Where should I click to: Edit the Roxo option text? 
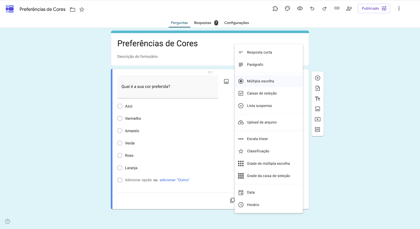click(x=129, y=156)
